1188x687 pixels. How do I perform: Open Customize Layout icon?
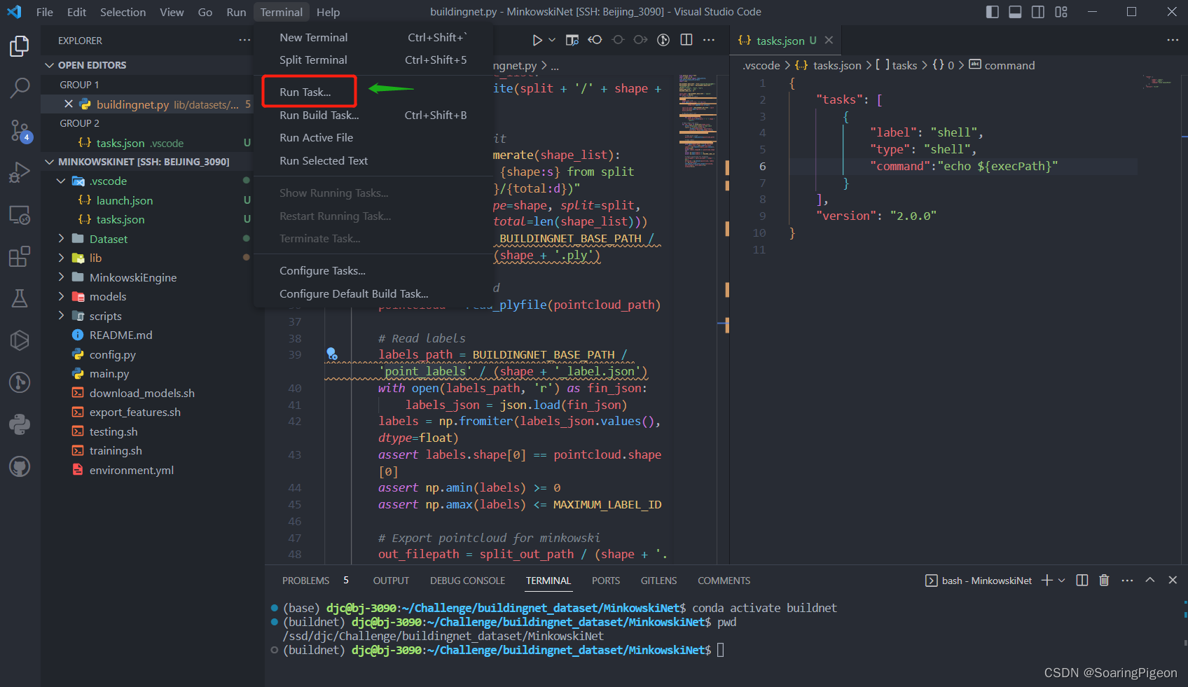[x=1061, y=12]
